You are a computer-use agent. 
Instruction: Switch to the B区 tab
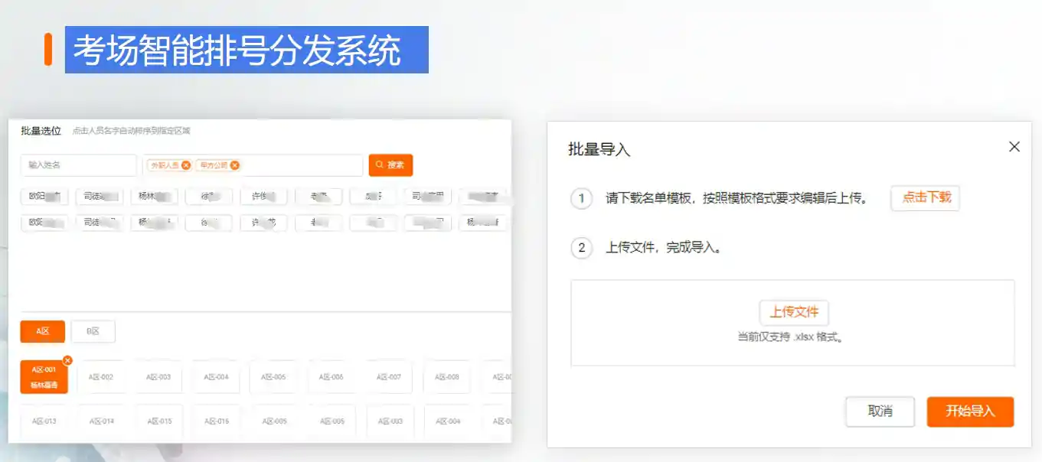click(93, 331)
